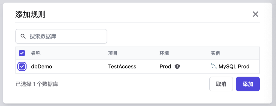
Task: Close the 添加规则 dialog
Action: coord(255,14)
